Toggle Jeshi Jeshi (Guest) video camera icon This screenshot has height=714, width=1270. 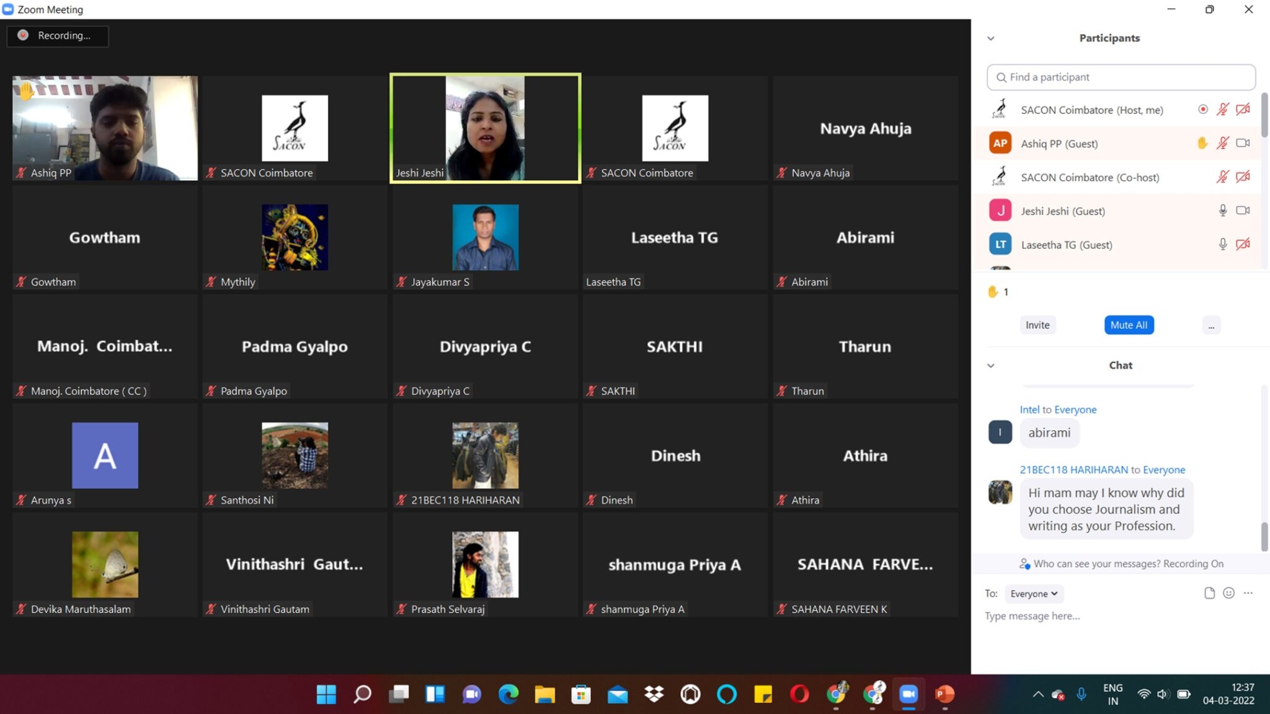1243,211
